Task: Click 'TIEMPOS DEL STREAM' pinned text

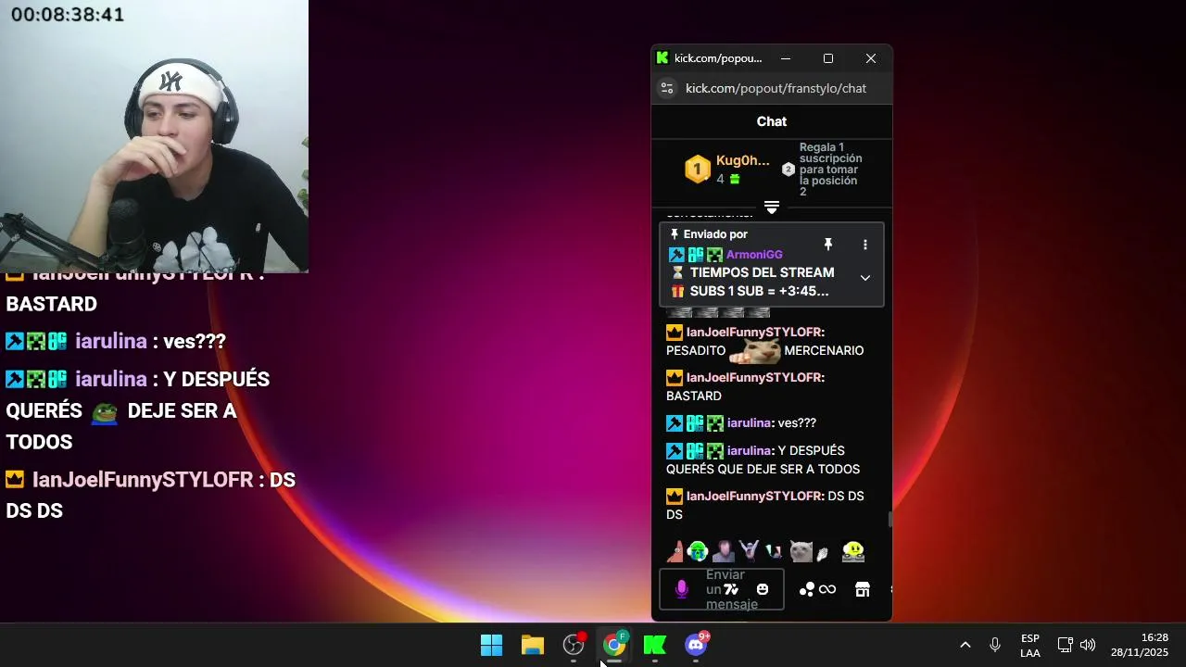Action: (x=763, y=273)
